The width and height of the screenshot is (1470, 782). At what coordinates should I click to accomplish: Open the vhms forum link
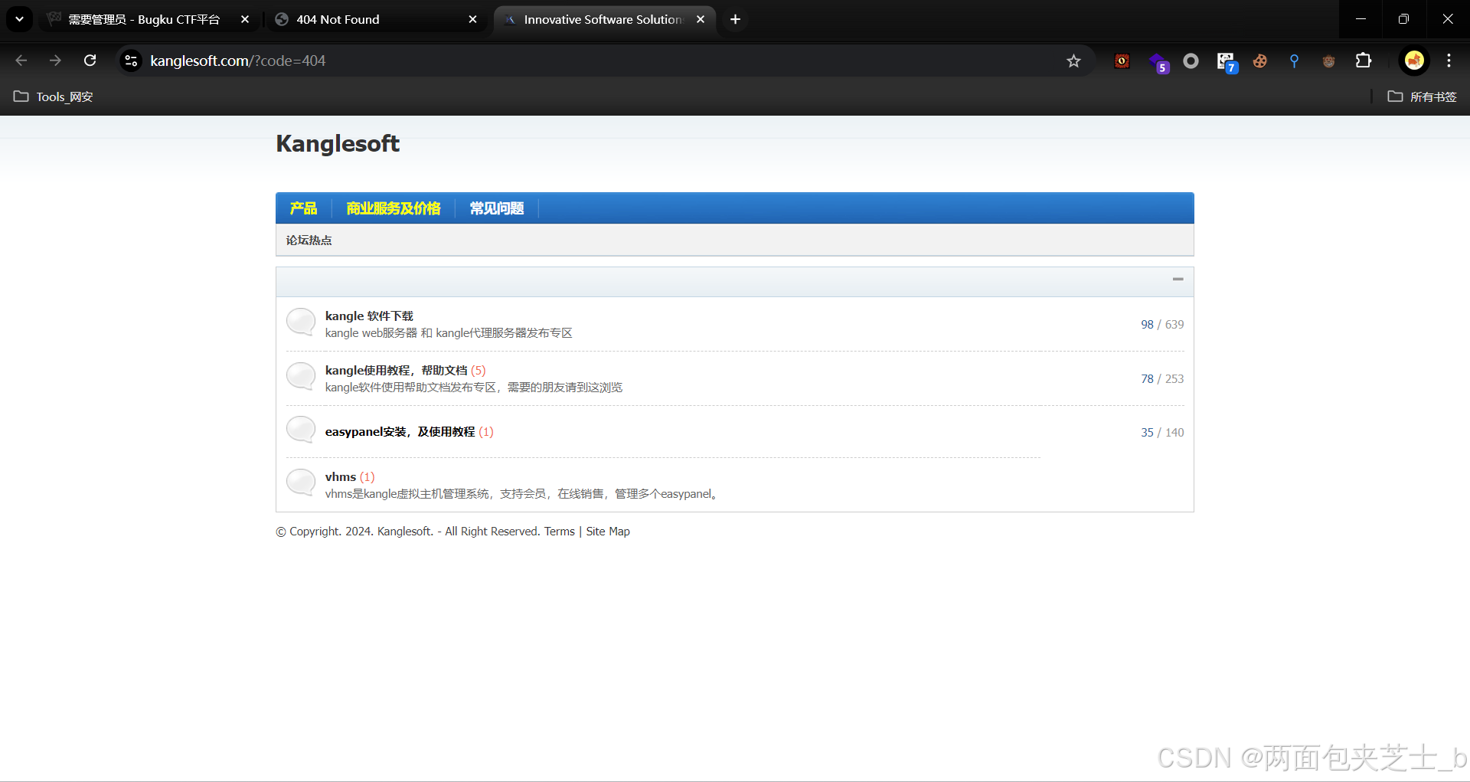(x=341, y=476)
